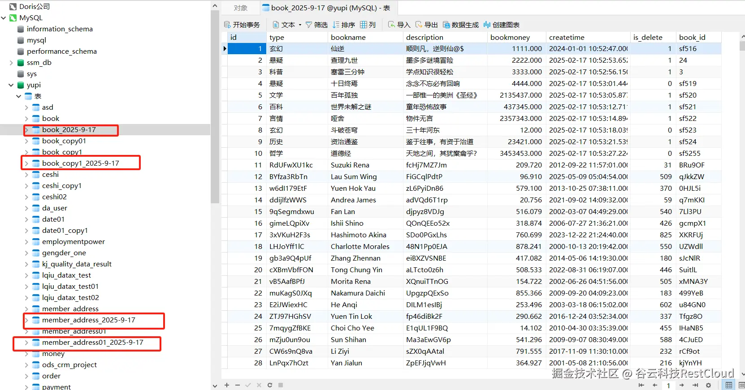Collapse the MySQL connection node
This screenshot has width=745, height=390.
pyautogui.click(x=4, y=18)
